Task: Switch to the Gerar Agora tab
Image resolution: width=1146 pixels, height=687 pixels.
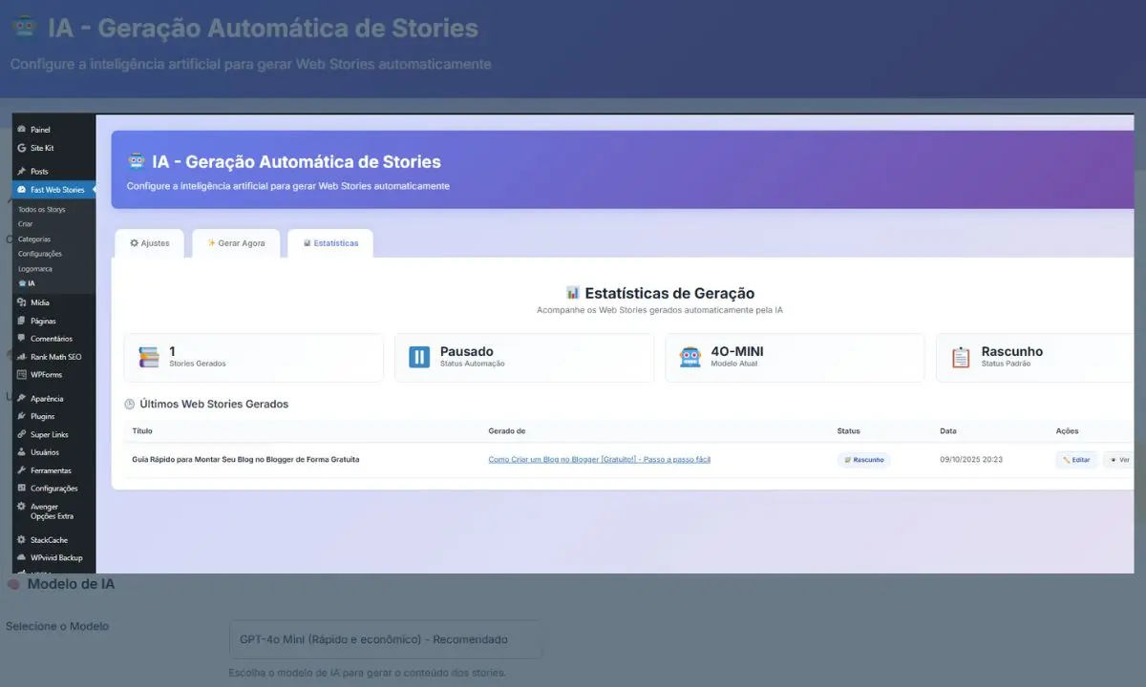Action: pyautogui.click(x=236, y=243)
